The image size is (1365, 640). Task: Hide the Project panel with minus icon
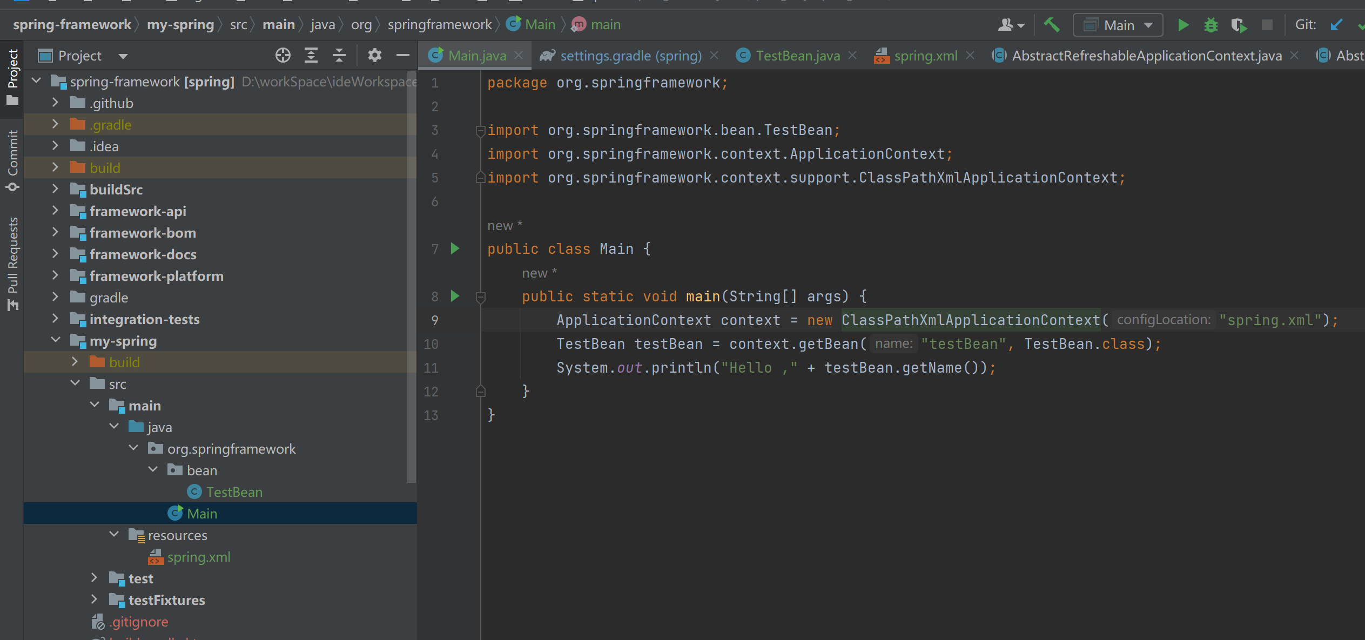(x=402, y=56)
